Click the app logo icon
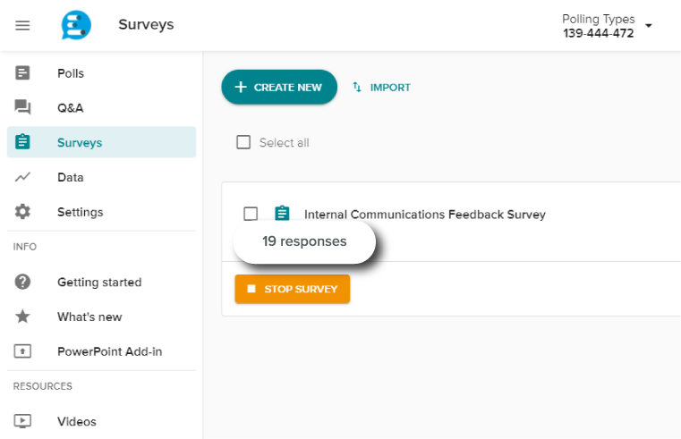This screenshot has width=681, height=439. point(76,25)
